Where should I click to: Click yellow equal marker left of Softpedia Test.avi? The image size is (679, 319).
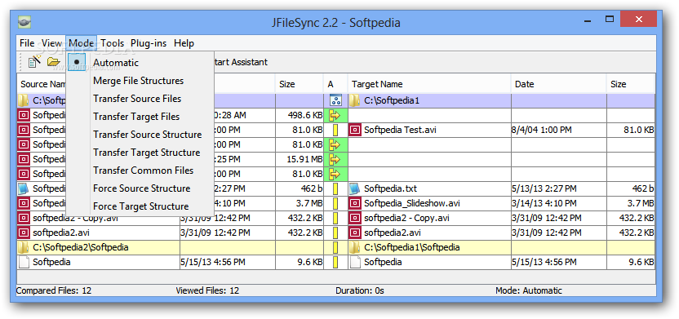pos(335,131)
